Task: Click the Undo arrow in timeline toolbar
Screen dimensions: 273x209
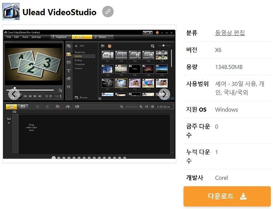Action: [x=37, y=107]
